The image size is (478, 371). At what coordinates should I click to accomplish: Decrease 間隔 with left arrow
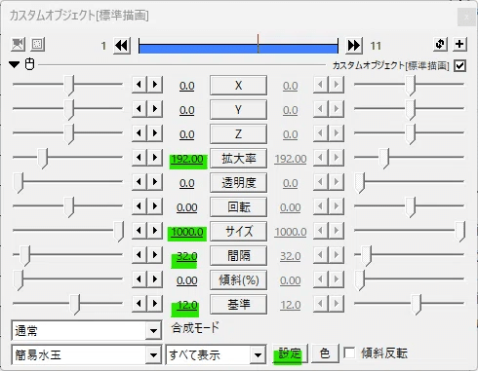(x=139, y=255)
